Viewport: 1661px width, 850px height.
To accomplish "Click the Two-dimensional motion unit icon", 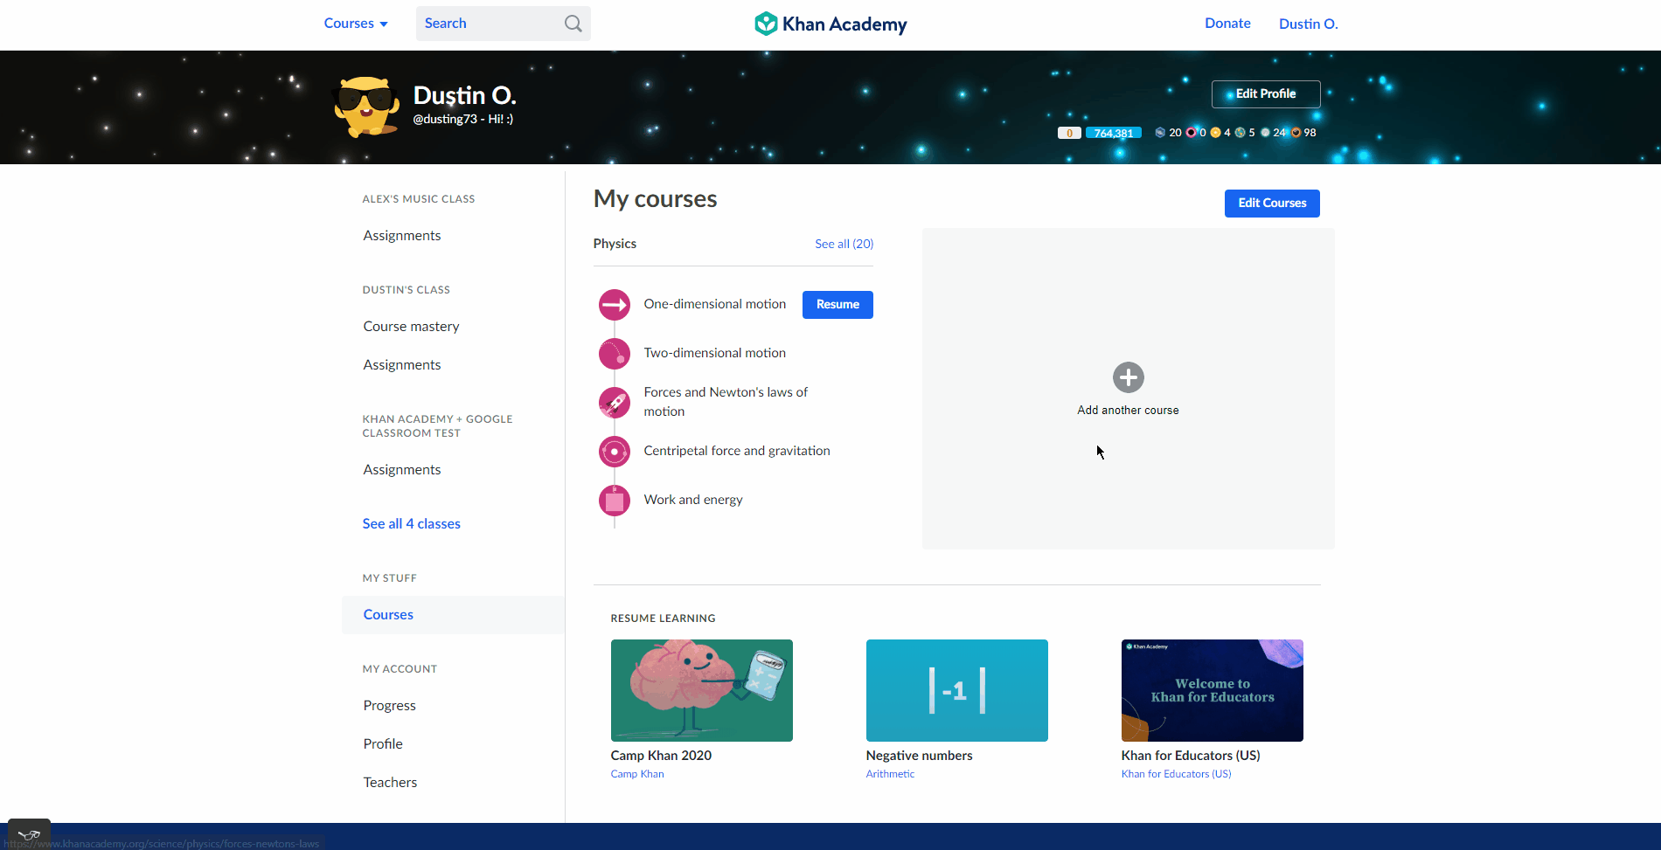I will (615, 354).
